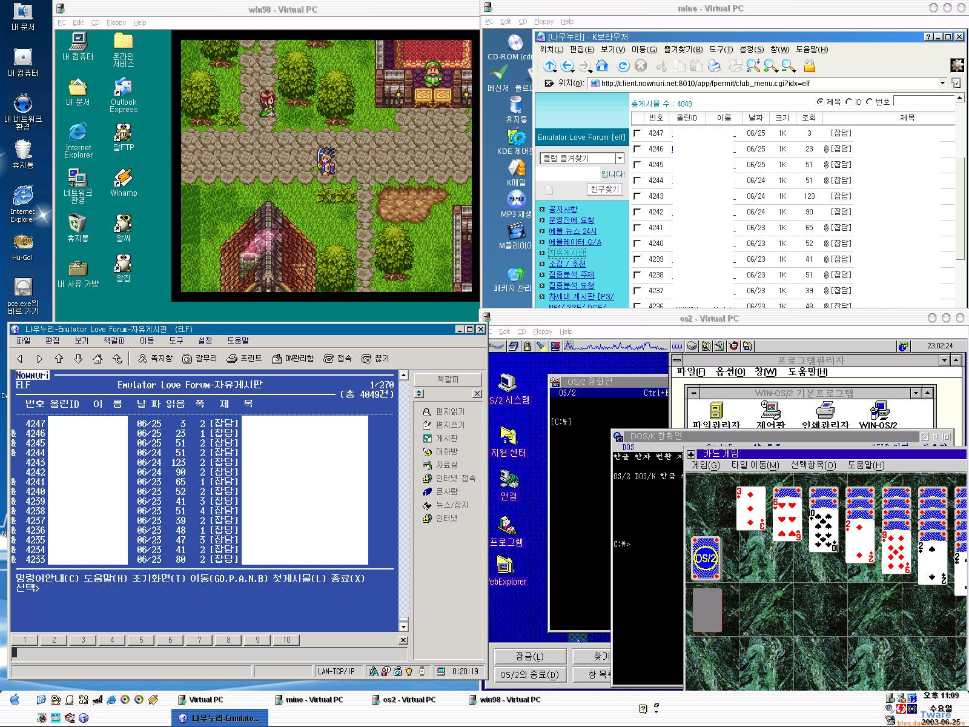Viewport: 969px width, 727px height.
Task: Click the 공지사항 link in sidebar
Action: click(x=563, y=209)
